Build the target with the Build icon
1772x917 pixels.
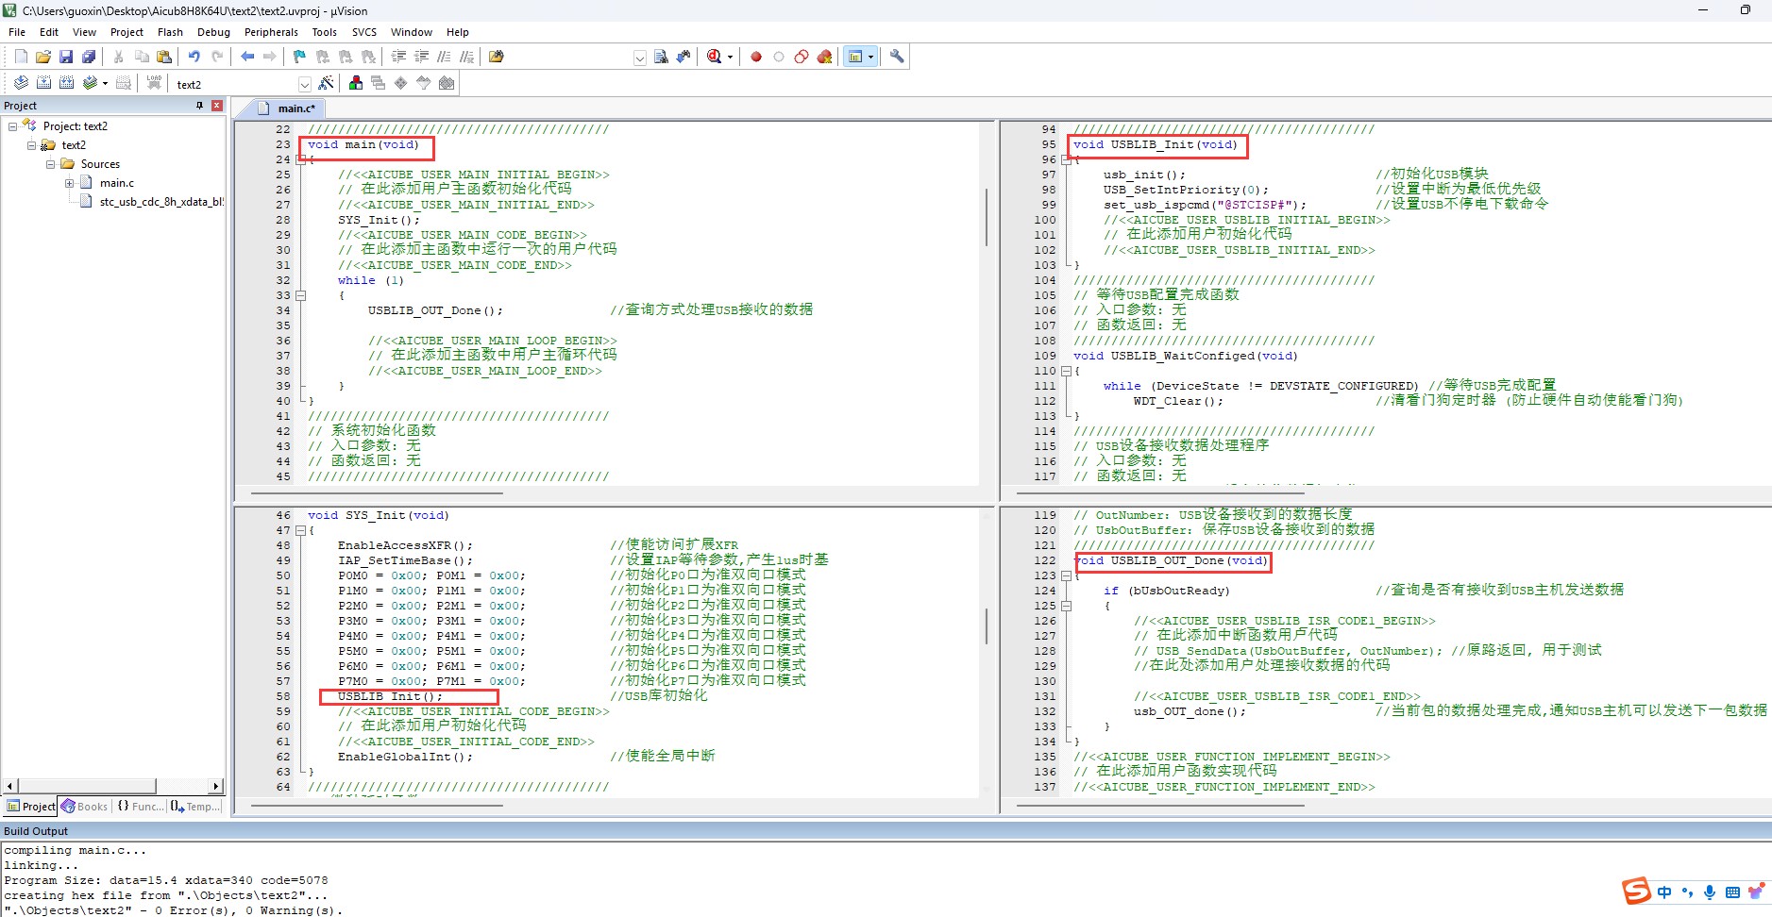click(x=43, y=83)
